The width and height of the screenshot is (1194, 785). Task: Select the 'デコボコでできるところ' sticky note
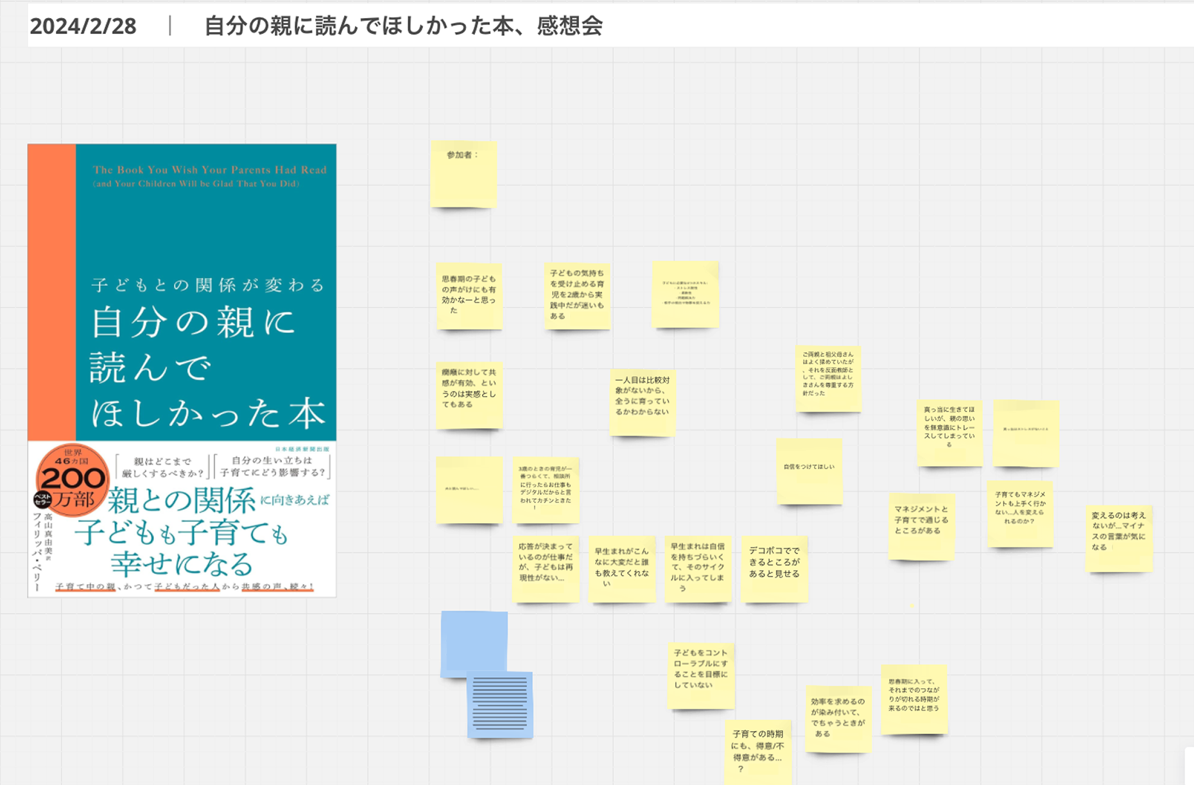pos(774,569)
